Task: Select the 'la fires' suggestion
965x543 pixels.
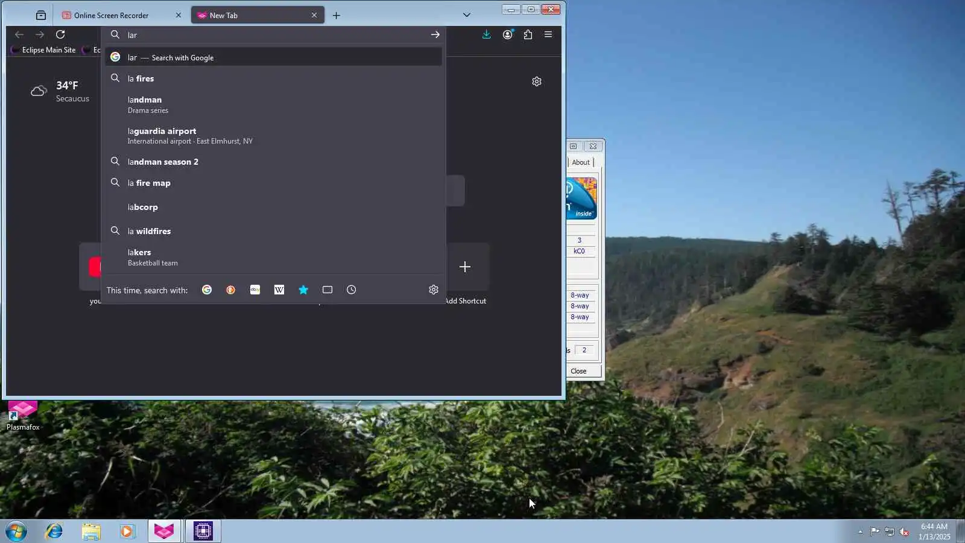Action: pos(273,78)
